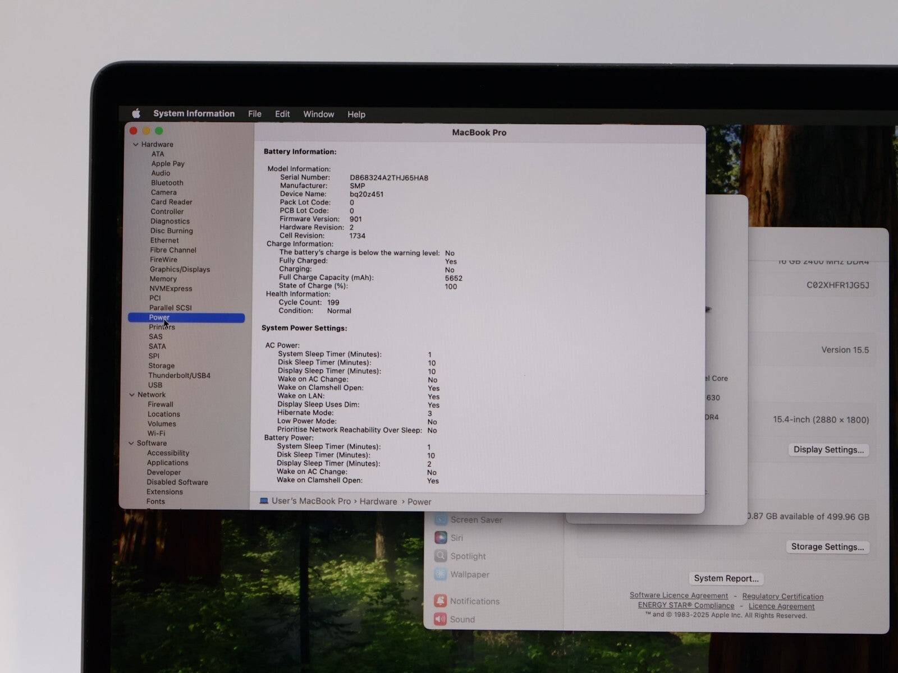898x673 pixels.
Task: Select Accessibility under Software
Action: coord(168,453)
